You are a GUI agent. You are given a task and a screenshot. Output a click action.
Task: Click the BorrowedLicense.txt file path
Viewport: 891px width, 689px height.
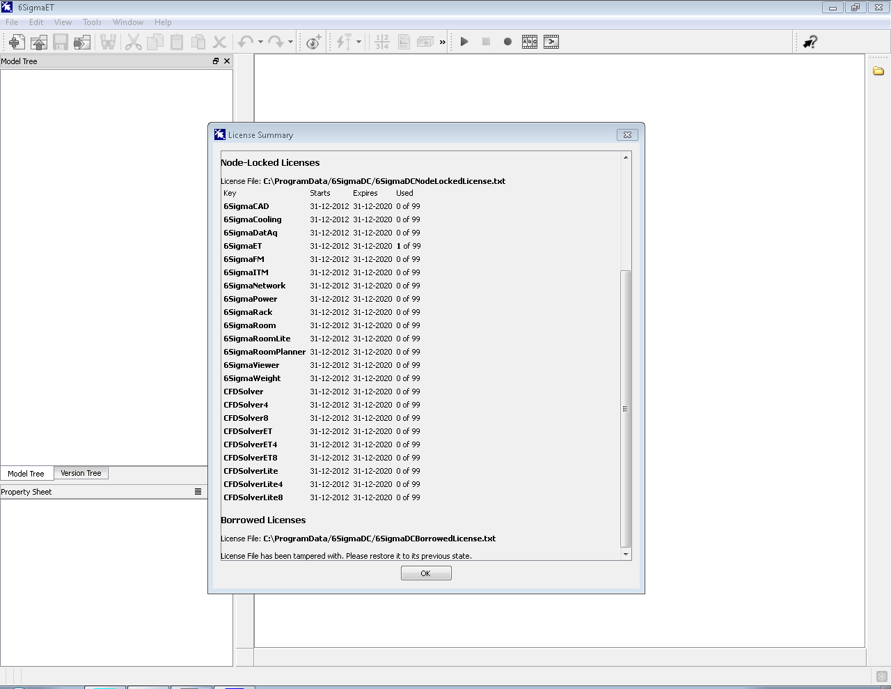pos(379,539)
